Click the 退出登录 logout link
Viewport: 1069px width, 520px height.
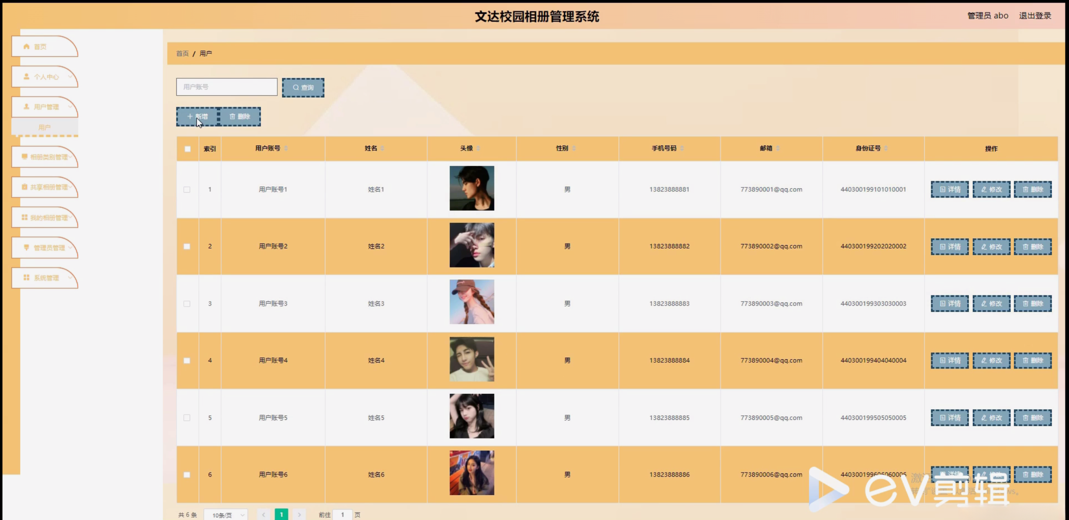coord(1035,16)
